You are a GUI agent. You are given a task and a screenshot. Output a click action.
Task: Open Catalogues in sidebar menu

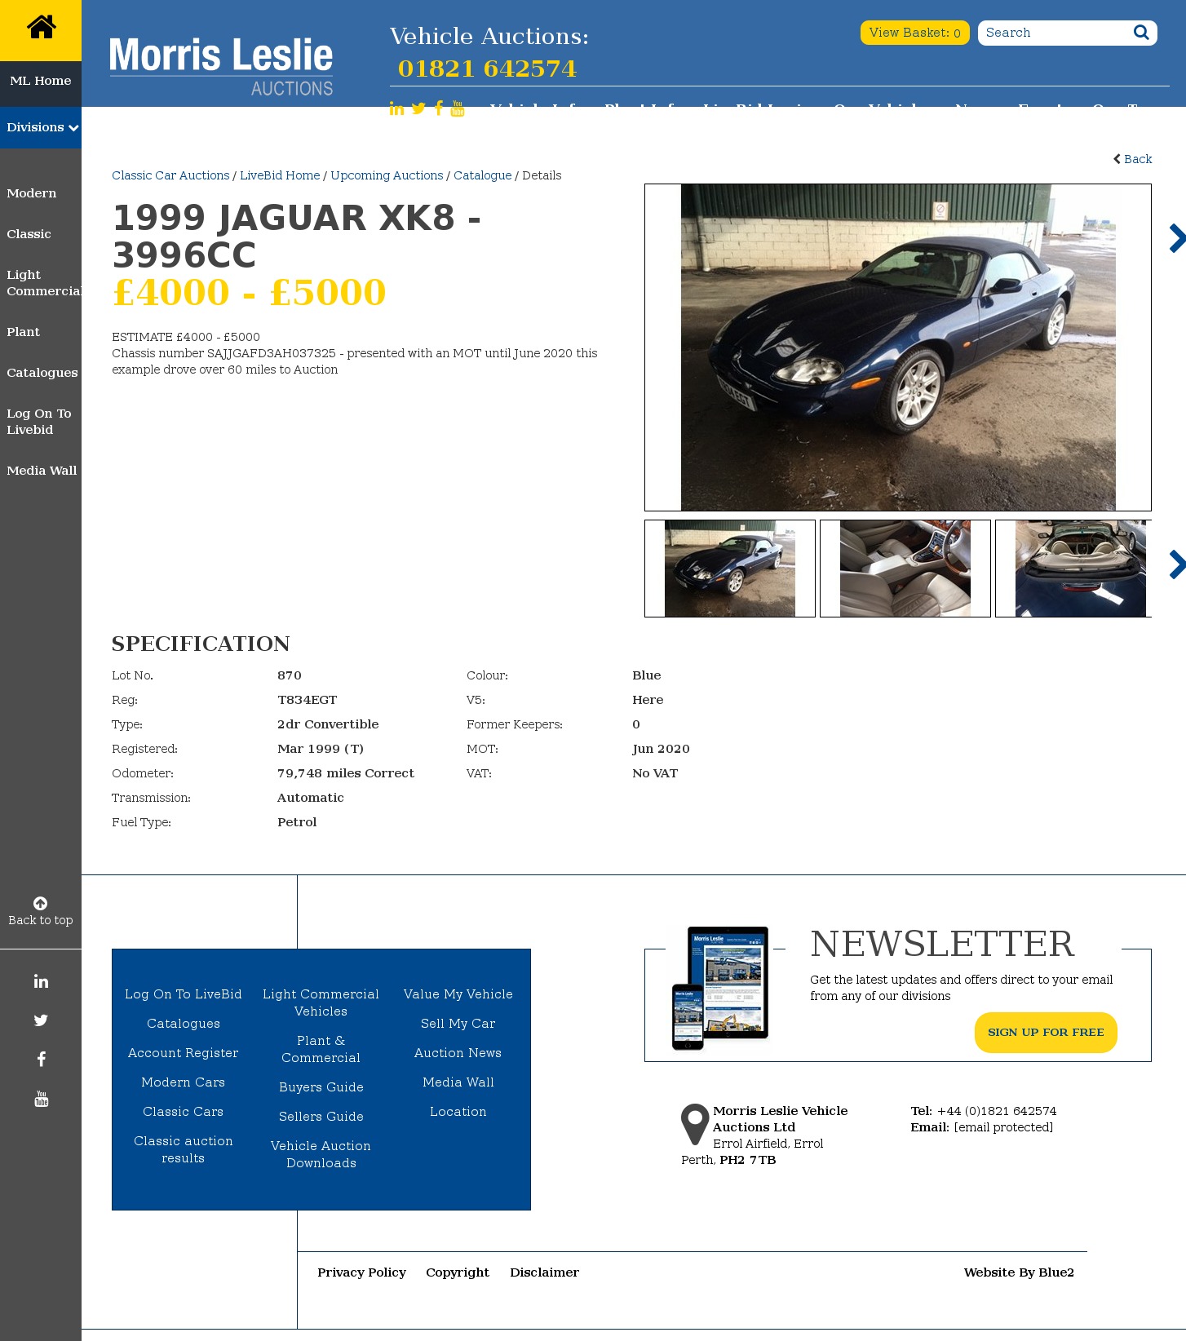[42, 373]
